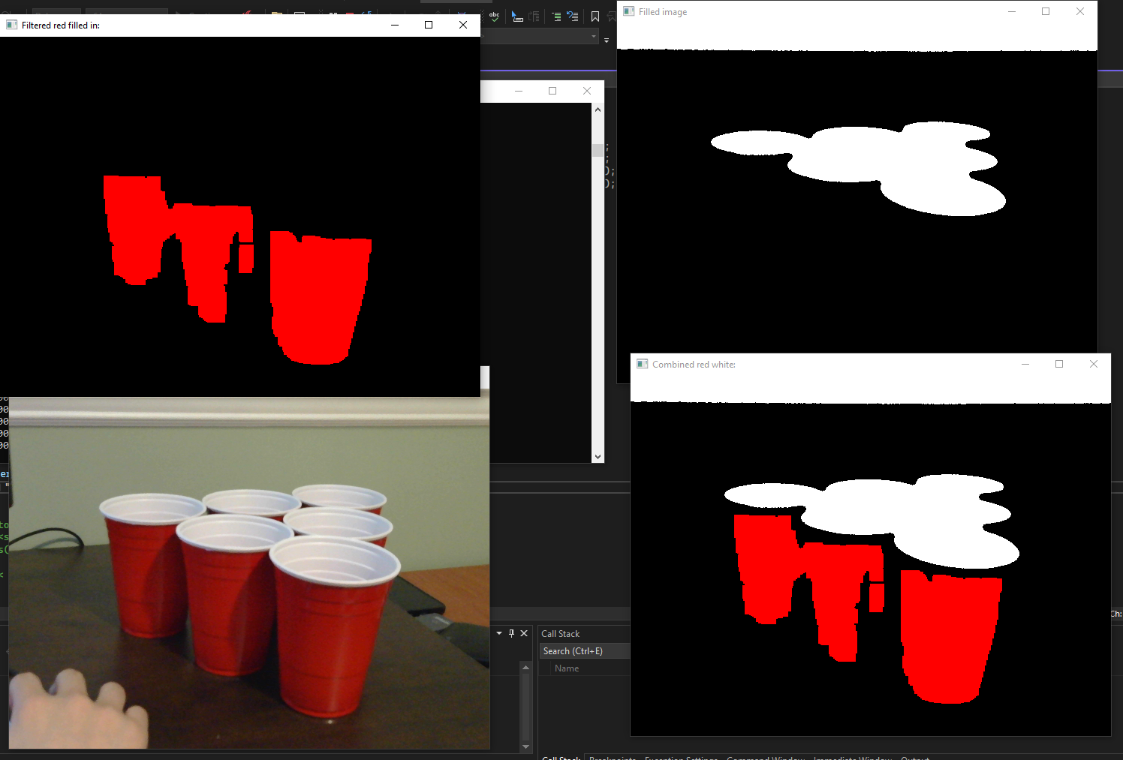1123x760 pixels.
Task: Click the Name column header in Call Stack
Action: click(x=567, y=668)
